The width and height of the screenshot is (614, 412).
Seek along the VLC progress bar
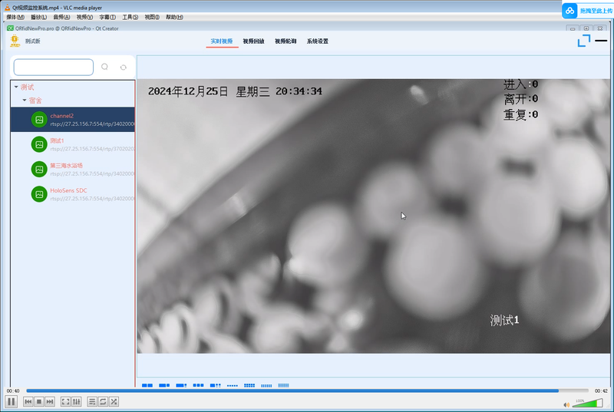click(307, 391)
